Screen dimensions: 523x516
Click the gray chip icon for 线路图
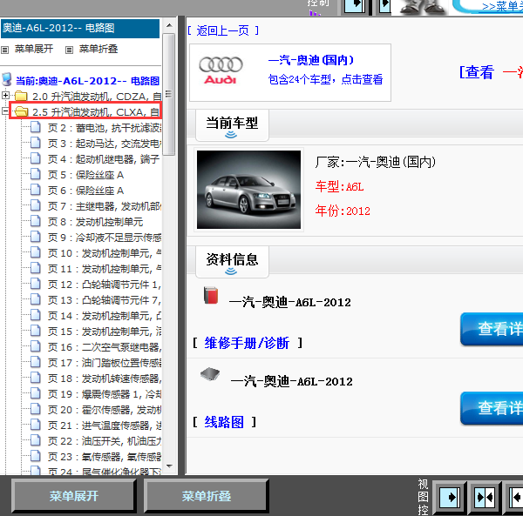tap(210, 374)
